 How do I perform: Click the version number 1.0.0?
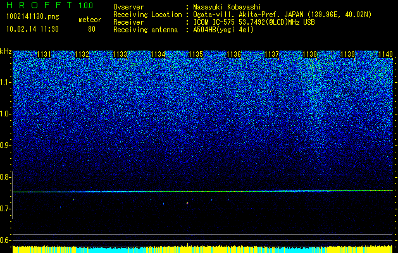(86, 6)
